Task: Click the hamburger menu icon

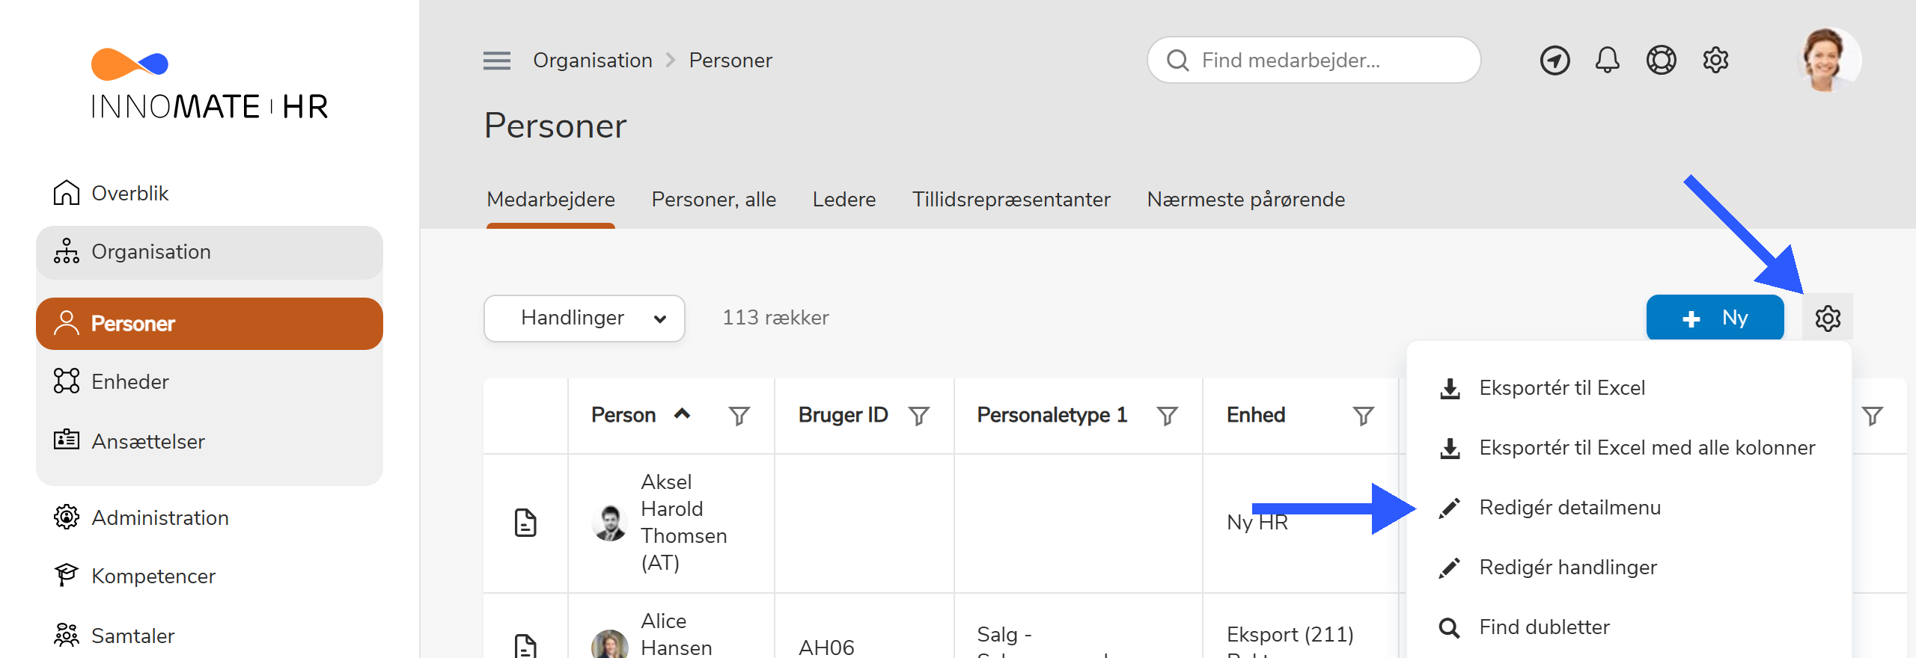Action: tap(497, 61)
